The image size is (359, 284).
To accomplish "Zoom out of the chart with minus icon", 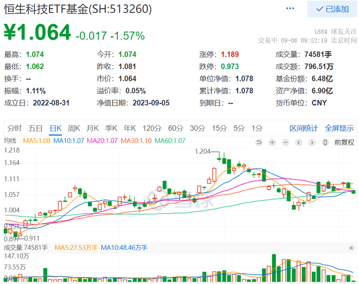I will [x=285, y=142].
